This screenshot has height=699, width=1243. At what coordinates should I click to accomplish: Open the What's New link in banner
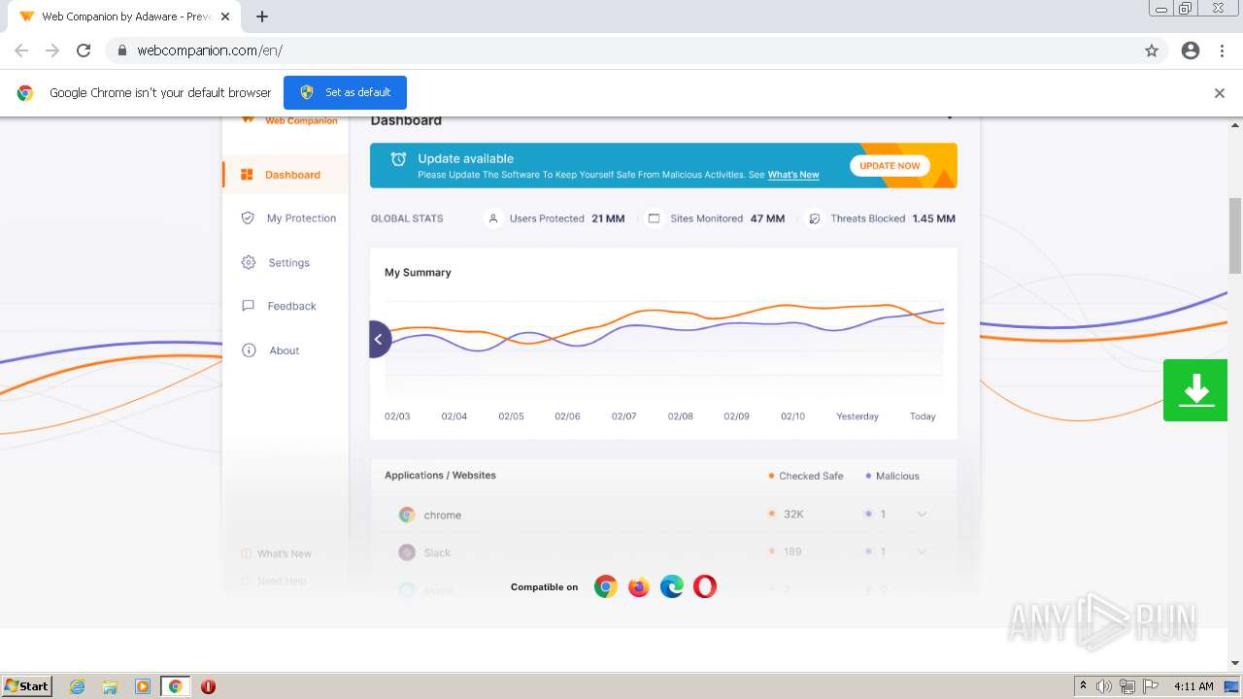pyautogui.click(x=793, y=175)
